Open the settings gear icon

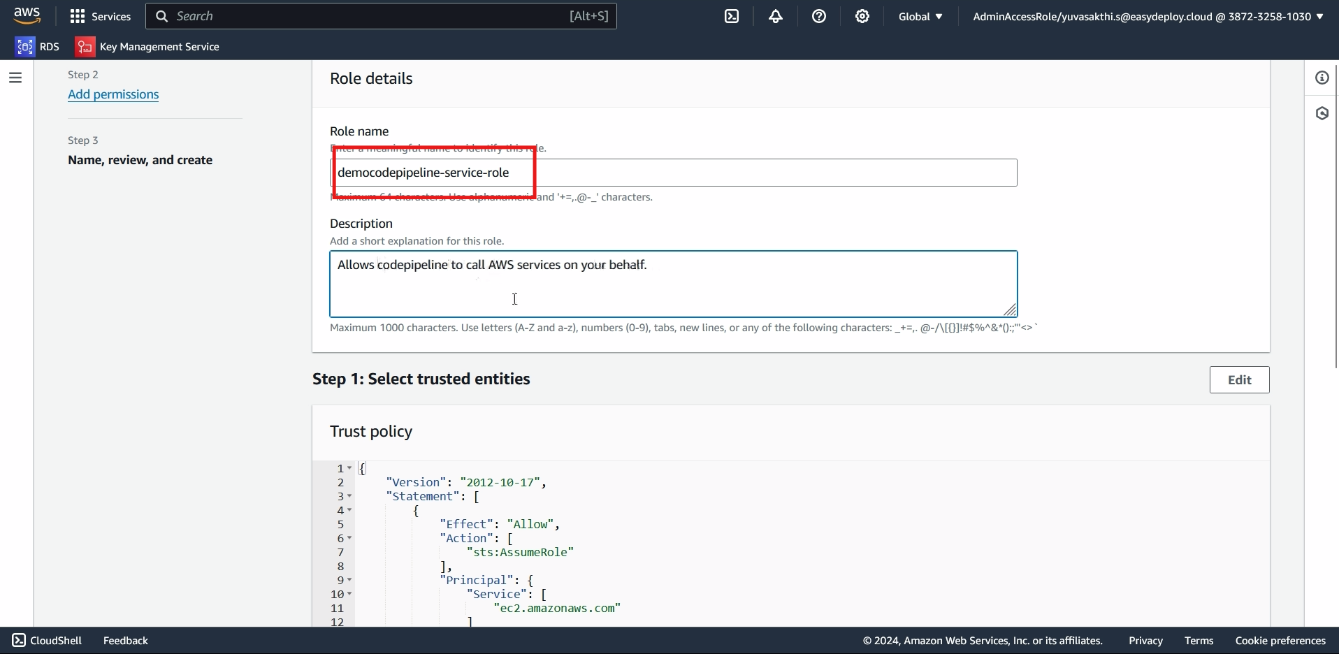point(862,17)
